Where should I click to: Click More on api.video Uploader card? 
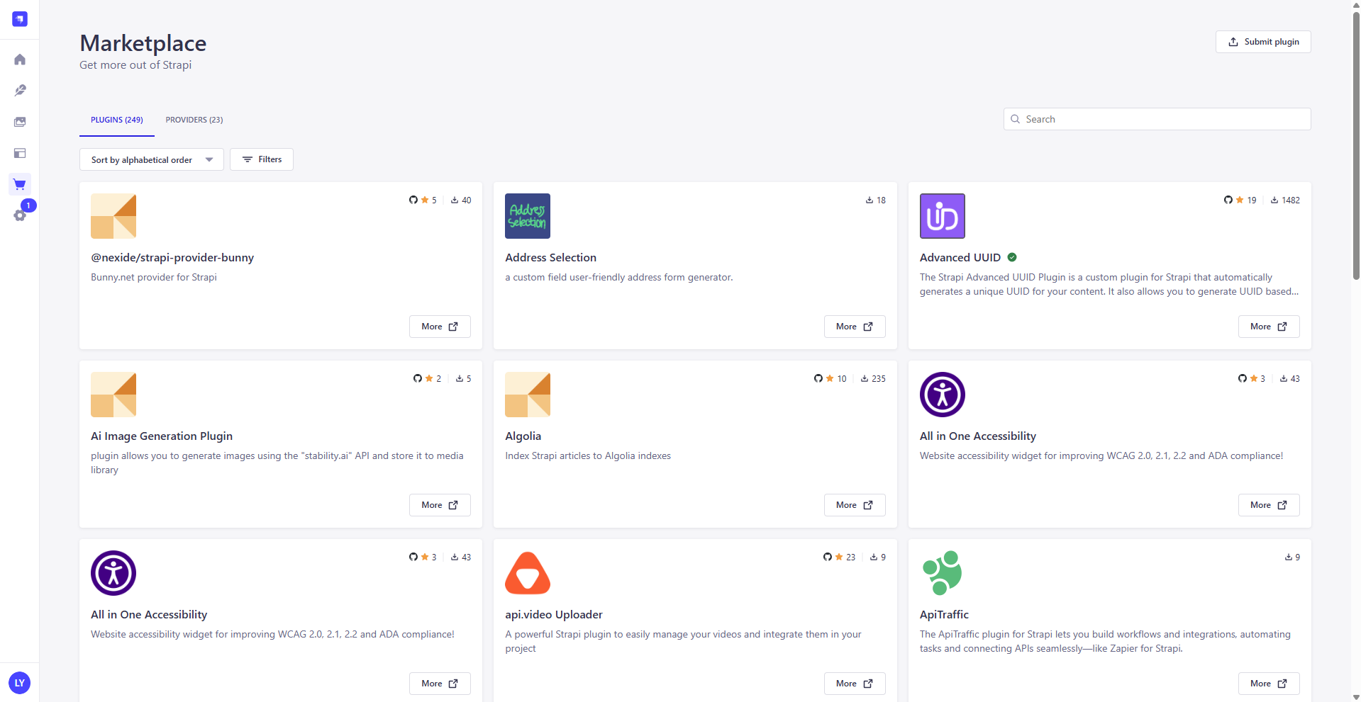point(855,684)
